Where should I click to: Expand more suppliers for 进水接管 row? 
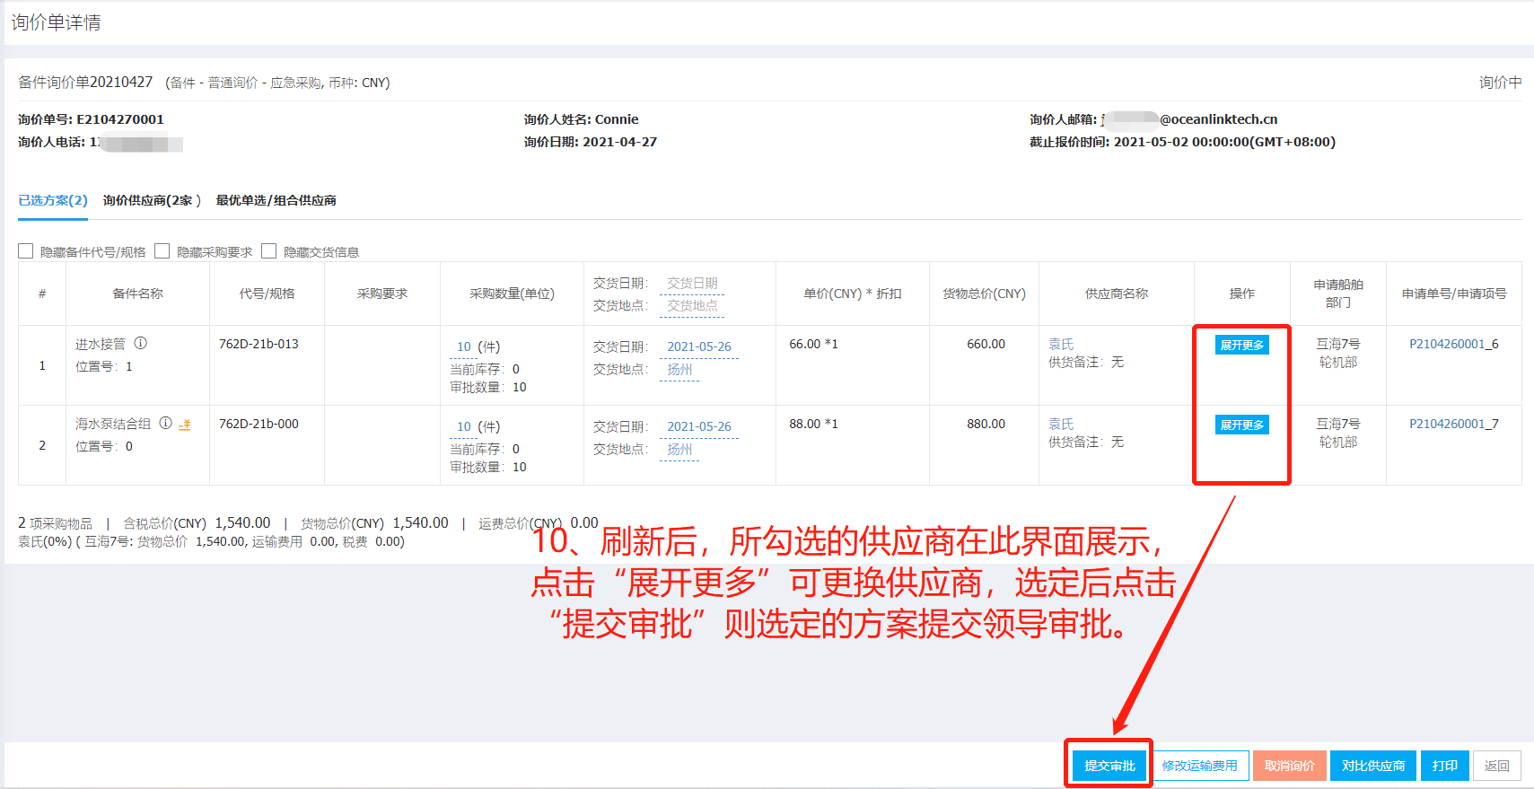pyautogui.click(x=1242, y=345)
